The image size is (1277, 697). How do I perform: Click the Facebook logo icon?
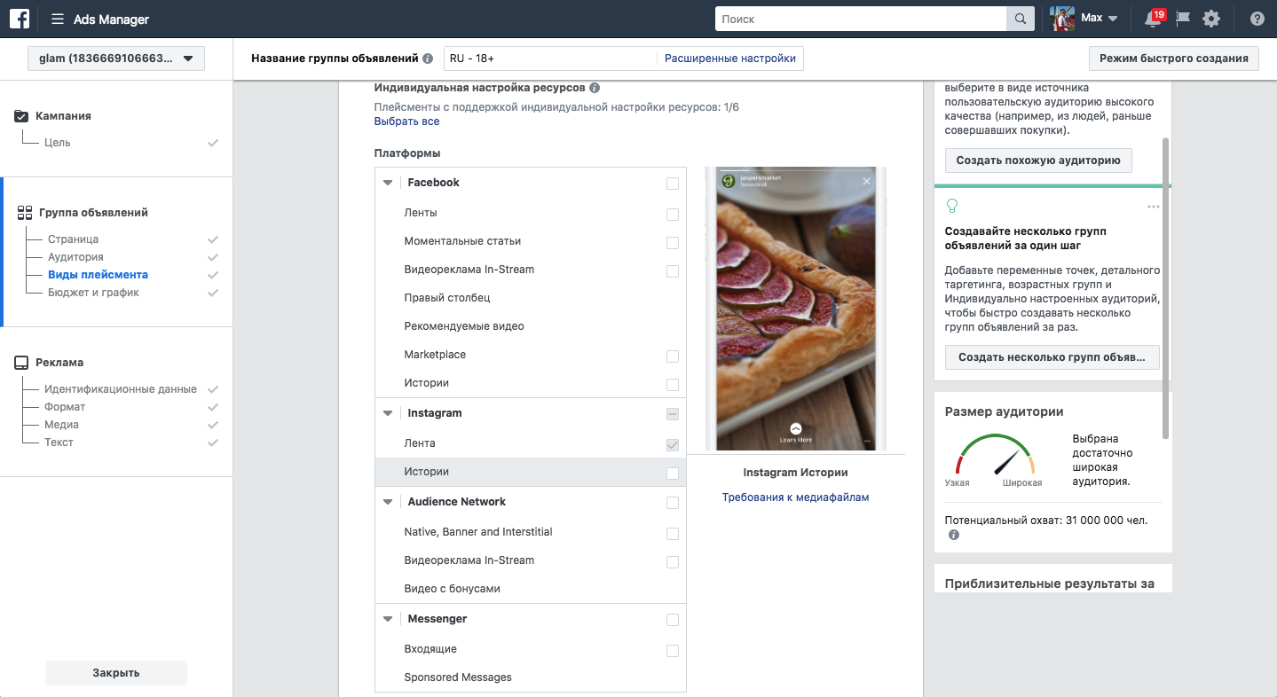20,19
